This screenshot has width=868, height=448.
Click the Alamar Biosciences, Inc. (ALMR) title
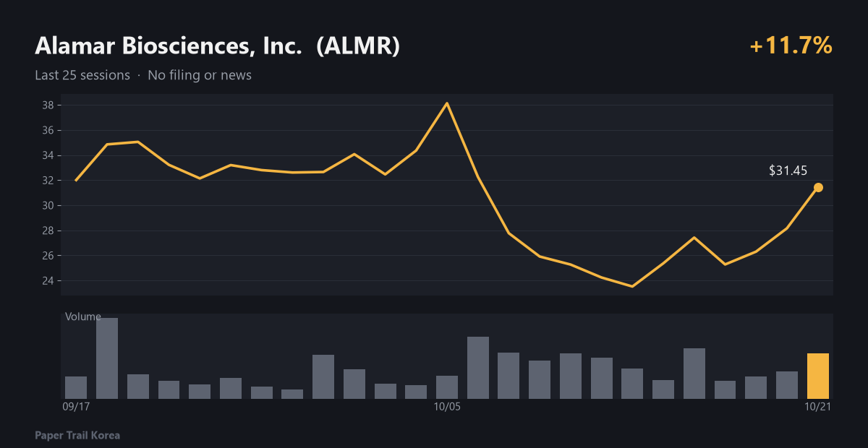pyautogui.click(x=217, y=46)
